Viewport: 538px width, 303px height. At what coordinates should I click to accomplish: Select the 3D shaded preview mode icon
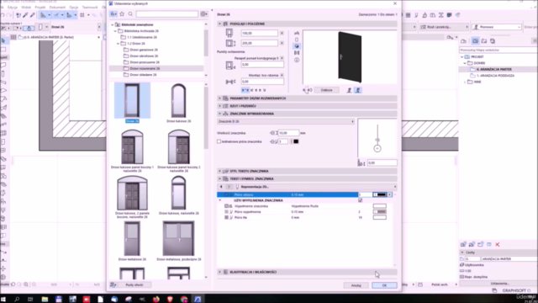point(297,46)
